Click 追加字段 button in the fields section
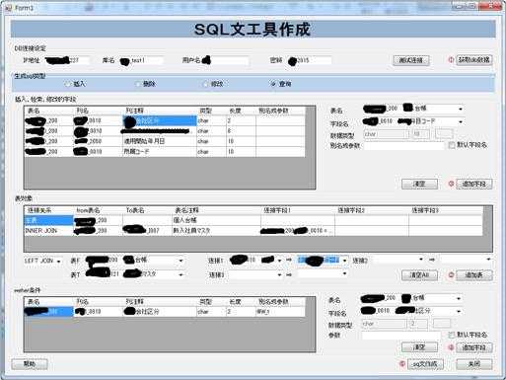The height and width of the screenshot is (380, 506). click(x=474, y=184)
